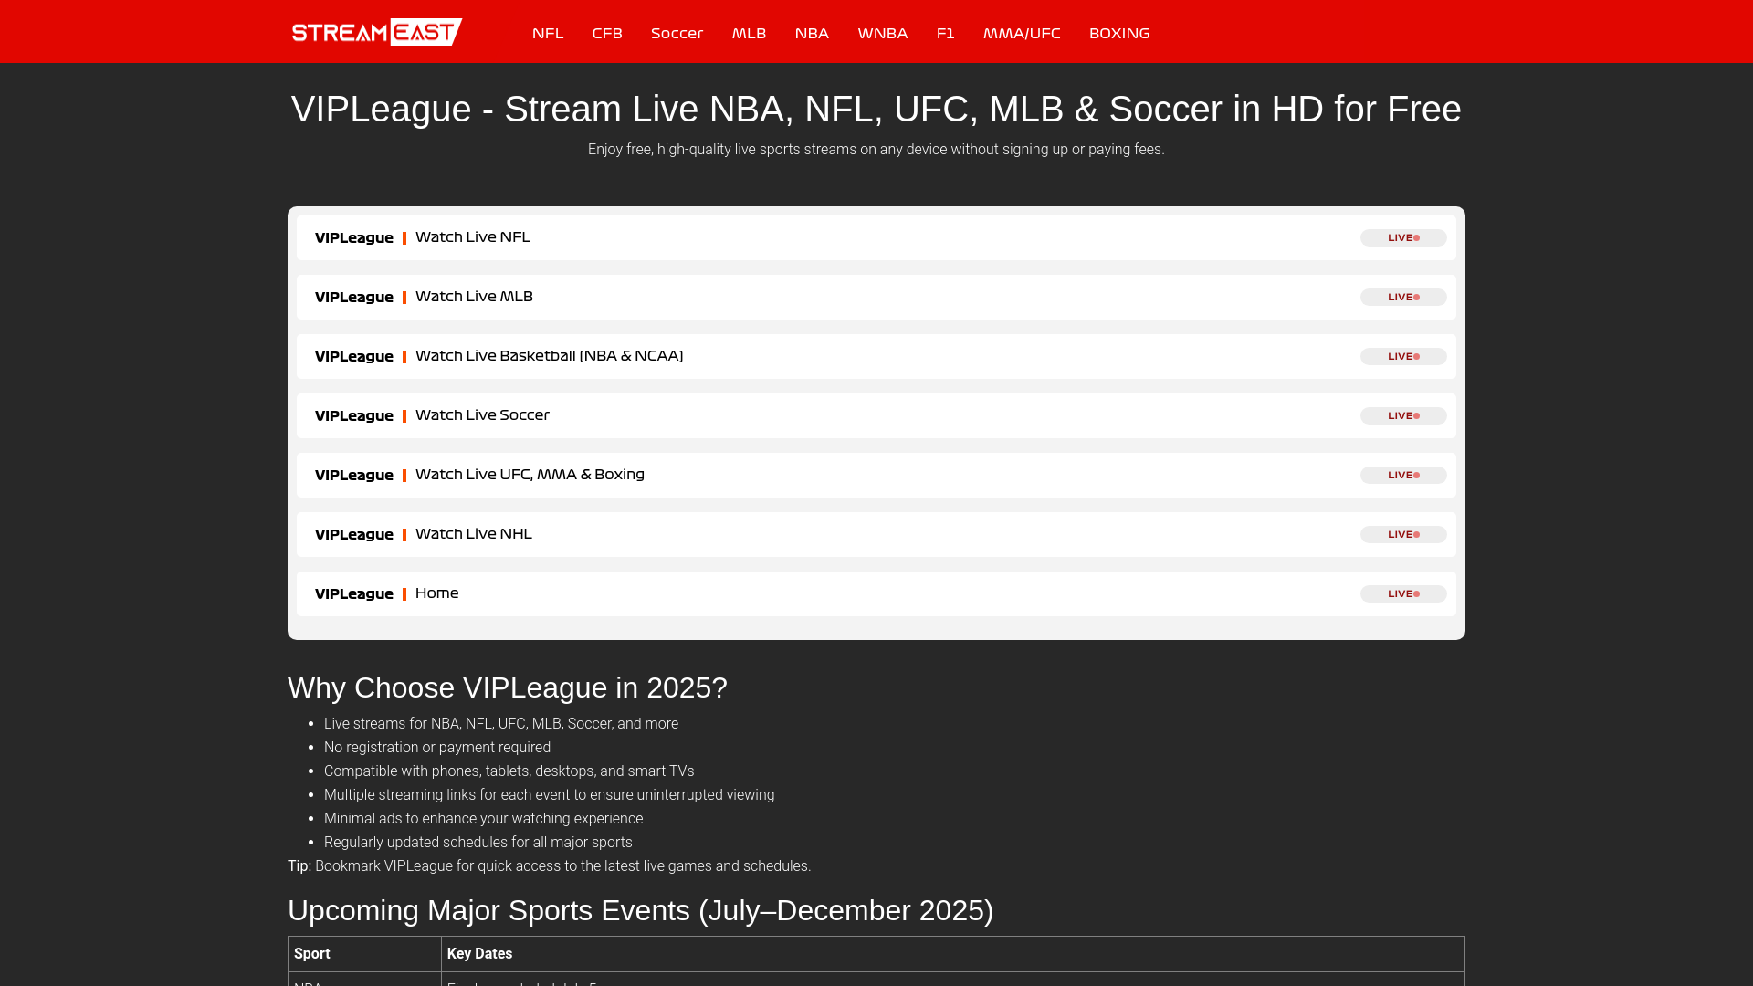The image size is (1753, 986).
Task: Navigate to the NBA header tab
Action: [x=812, y=34]
